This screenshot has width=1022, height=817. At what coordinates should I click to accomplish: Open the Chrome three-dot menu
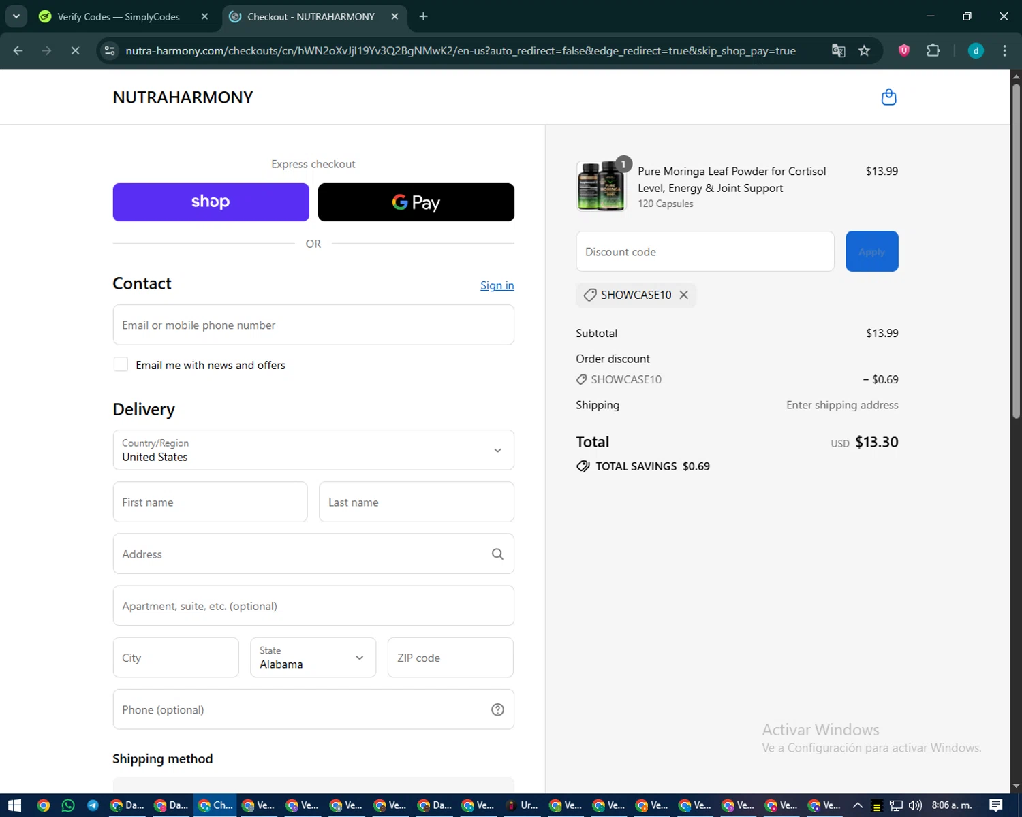1004,50
